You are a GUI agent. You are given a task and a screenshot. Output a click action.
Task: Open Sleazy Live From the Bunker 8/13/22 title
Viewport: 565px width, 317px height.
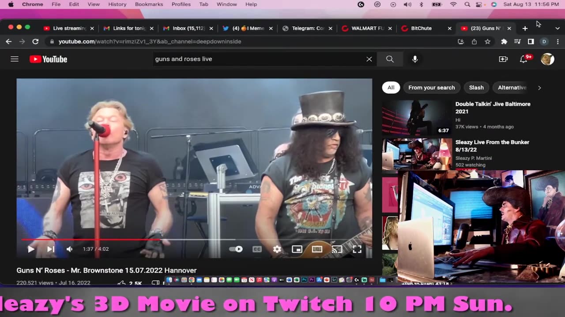click(492, 146)
